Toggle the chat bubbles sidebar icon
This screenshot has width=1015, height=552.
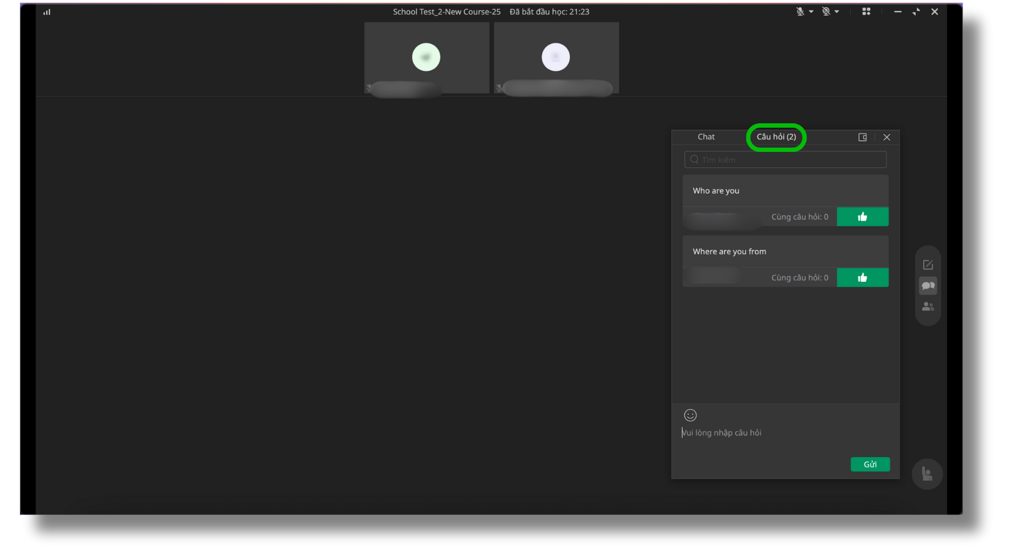point(928,286)
